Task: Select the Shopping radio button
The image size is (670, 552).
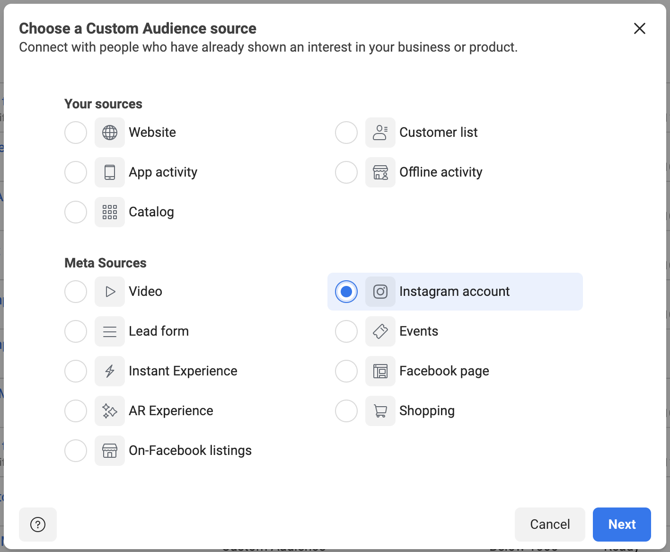Action: click(346, 411)
